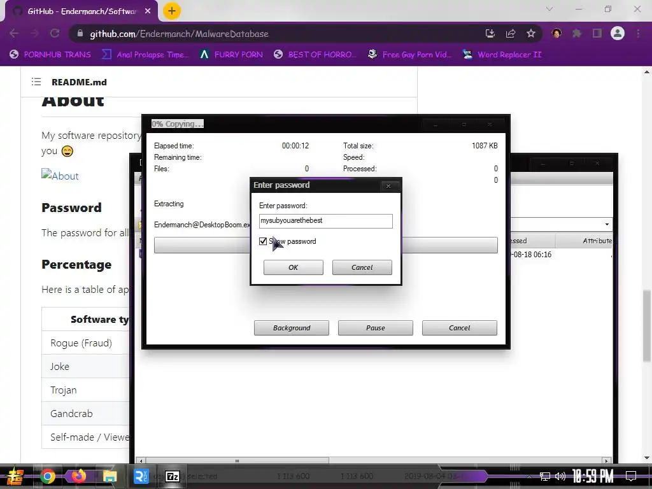The height and width of the screenshot is (489, 652).
Task: Click the Trojan table row
Action: tap(85, 390)
